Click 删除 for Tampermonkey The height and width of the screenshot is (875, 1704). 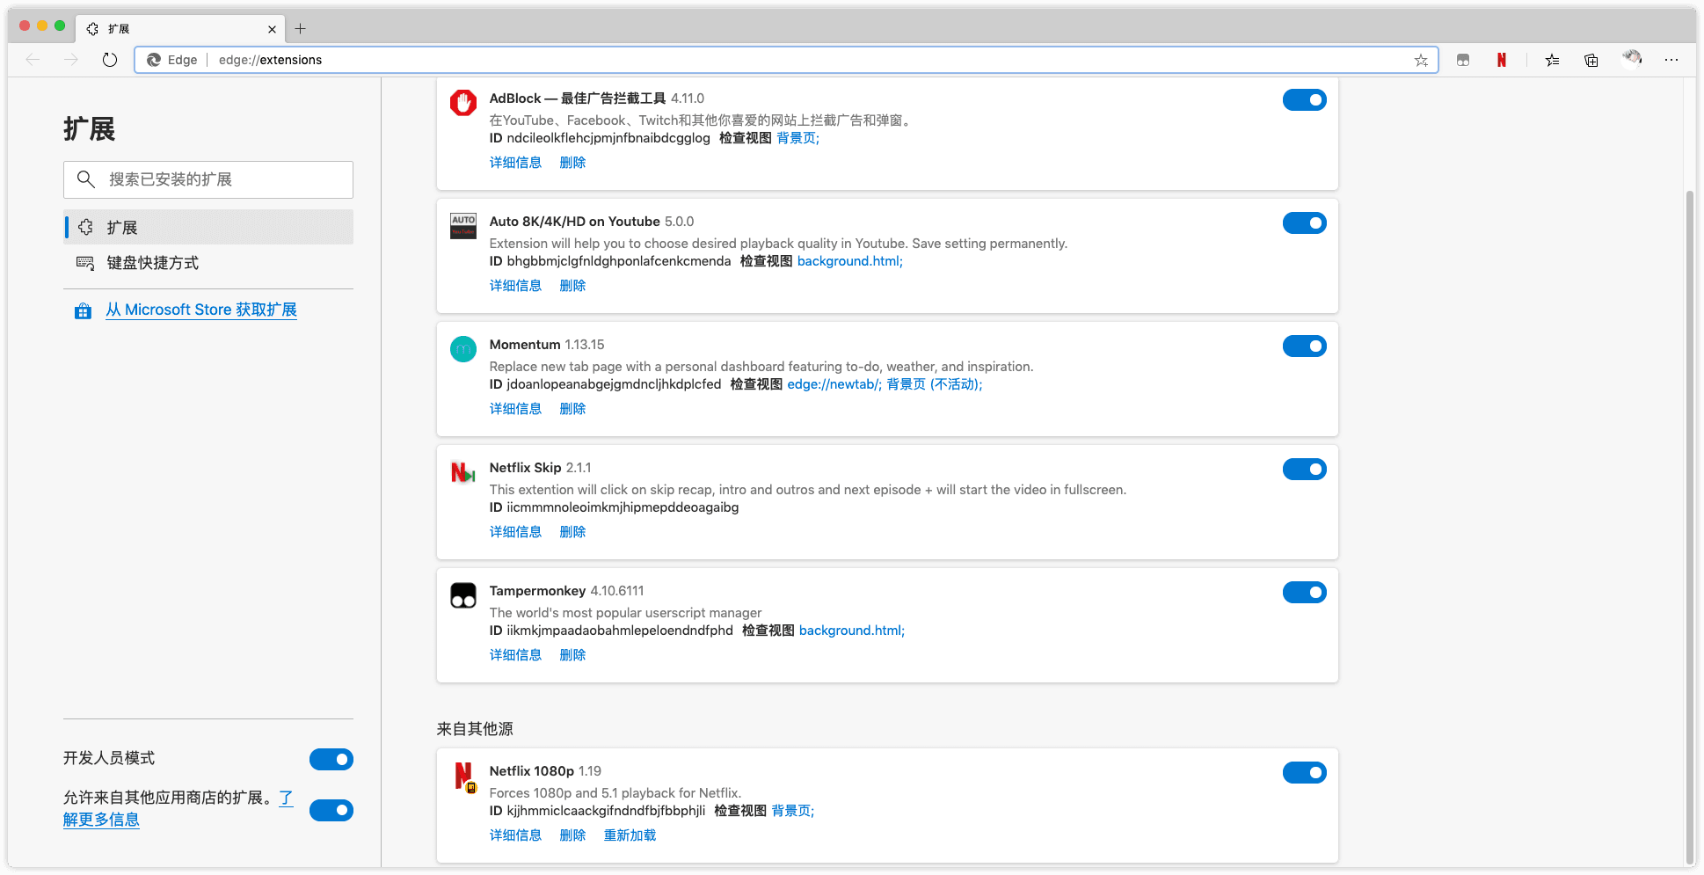click(572, 655)
